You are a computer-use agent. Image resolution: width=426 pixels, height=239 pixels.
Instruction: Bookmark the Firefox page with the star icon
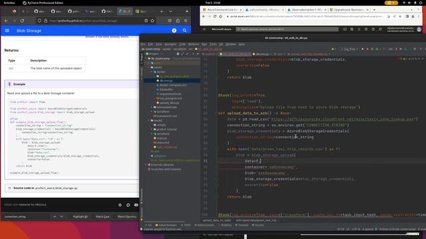click(x=152, y=21)
